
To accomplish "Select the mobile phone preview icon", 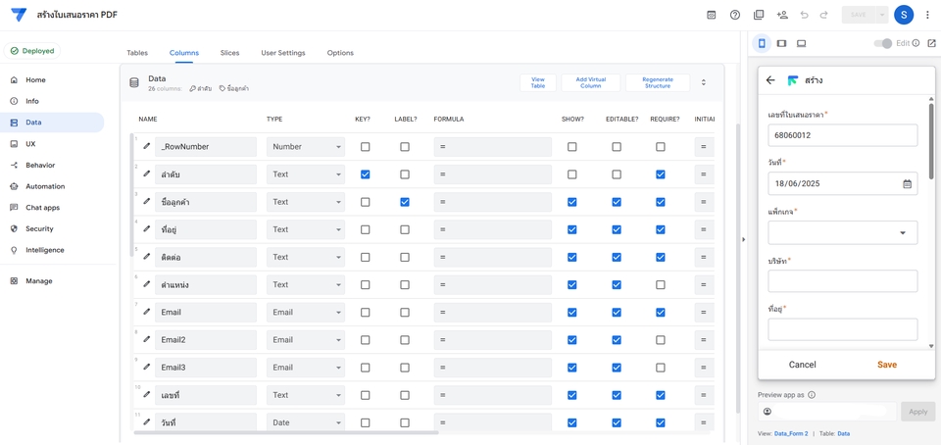I will 762,43.
